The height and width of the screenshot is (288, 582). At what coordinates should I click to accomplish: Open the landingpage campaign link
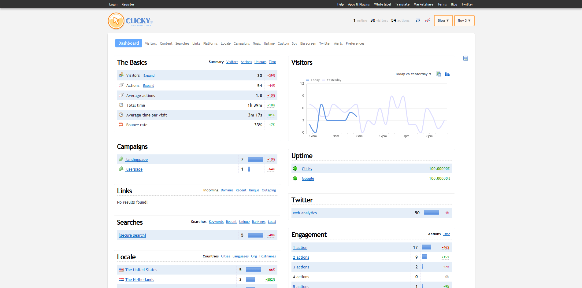click(137, 159)
